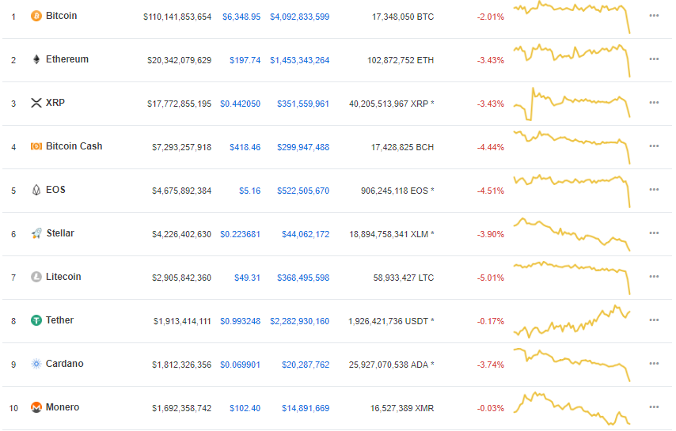Open the Bitcoin price $6,348.95 link

click(241, 17)
